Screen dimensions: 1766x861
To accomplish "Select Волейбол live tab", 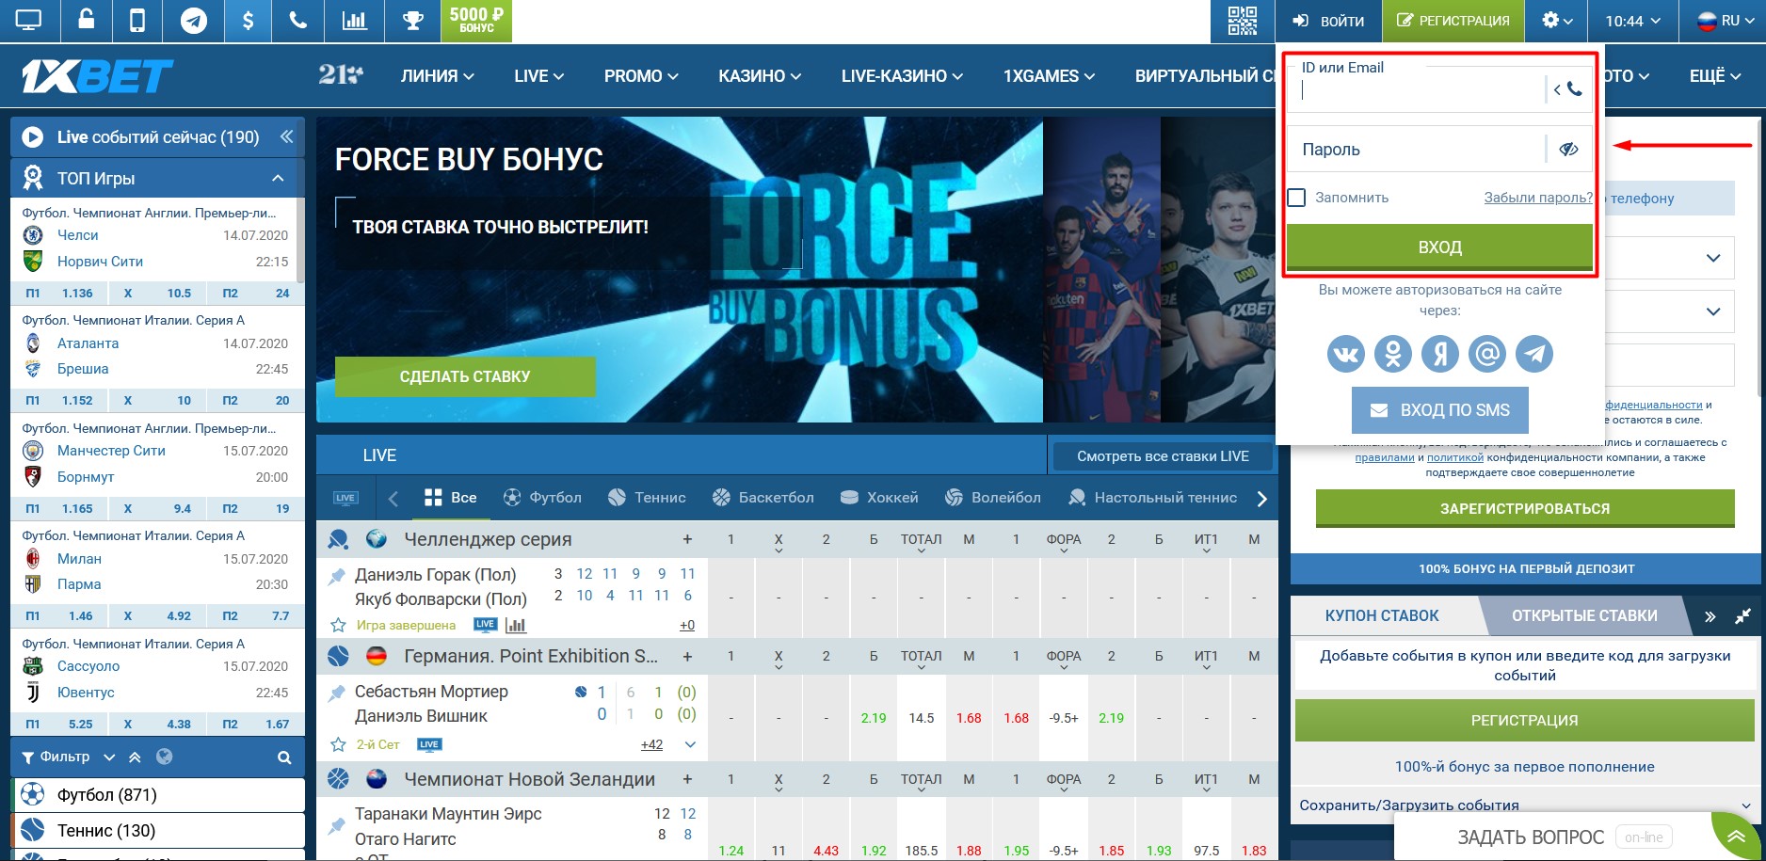I will [x=993, y=498].
